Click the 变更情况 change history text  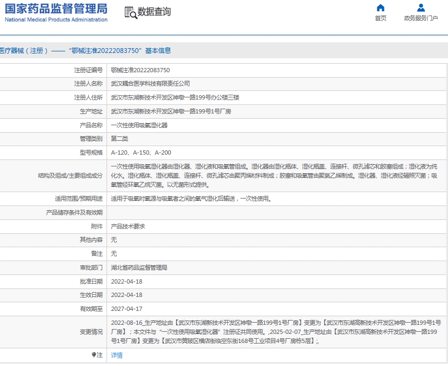click(x=276, y=332)
